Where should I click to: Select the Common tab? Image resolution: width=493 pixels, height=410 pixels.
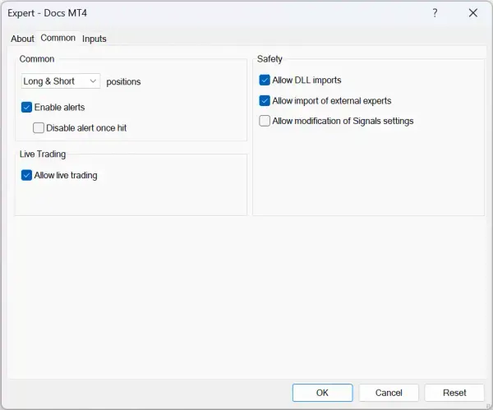58,38
